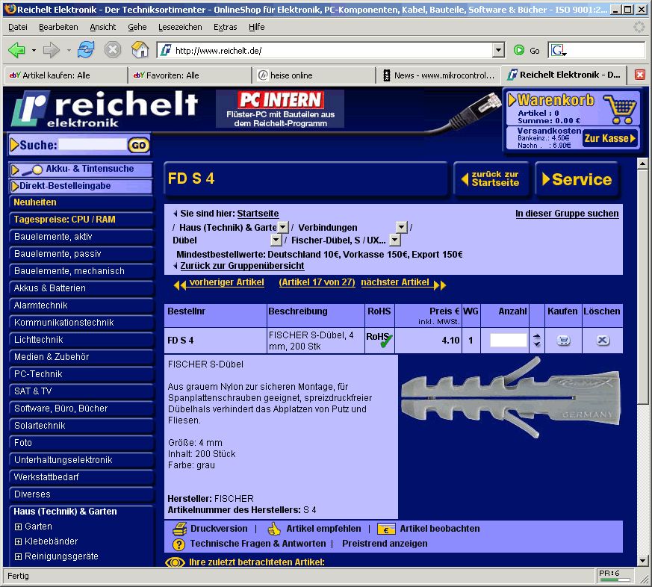Open the Haus (Technik) & Garten breadcrumb dropdown
The image size is (652, 587).
[282, 227]
